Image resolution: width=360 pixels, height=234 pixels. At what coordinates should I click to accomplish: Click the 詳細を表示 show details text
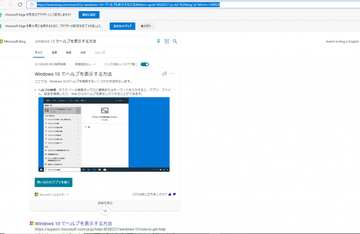[x=105, y=203]
